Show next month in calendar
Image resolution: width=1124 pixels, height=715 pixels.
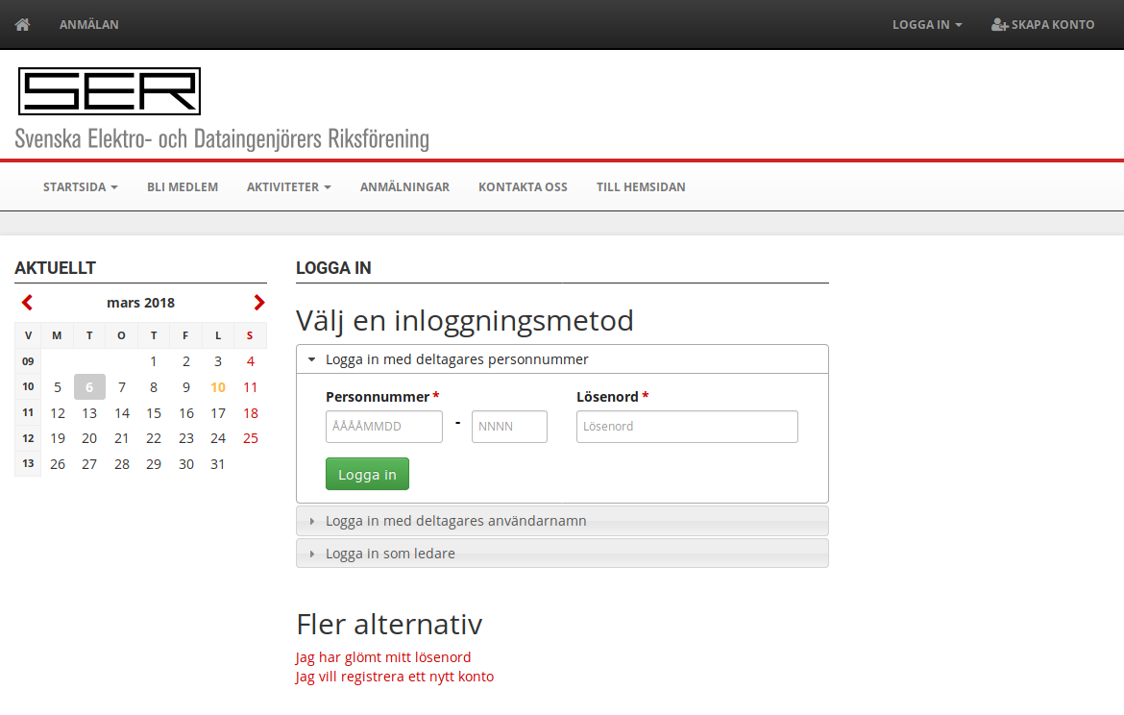(x=258, y=303)
